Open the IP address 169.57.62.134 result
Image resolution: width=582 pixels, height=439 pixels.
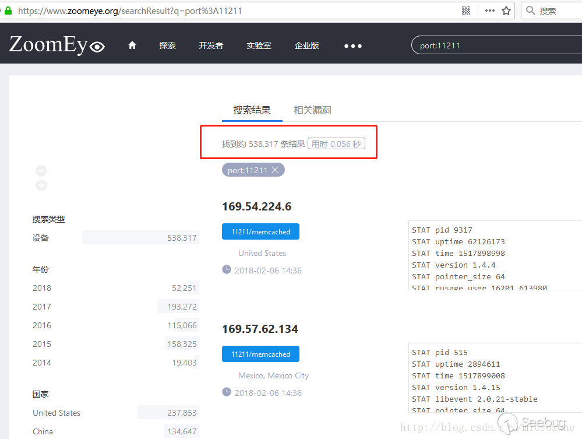tap(260, 329)
